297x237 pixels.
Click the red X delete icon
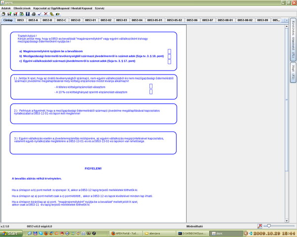pos(46,14)
